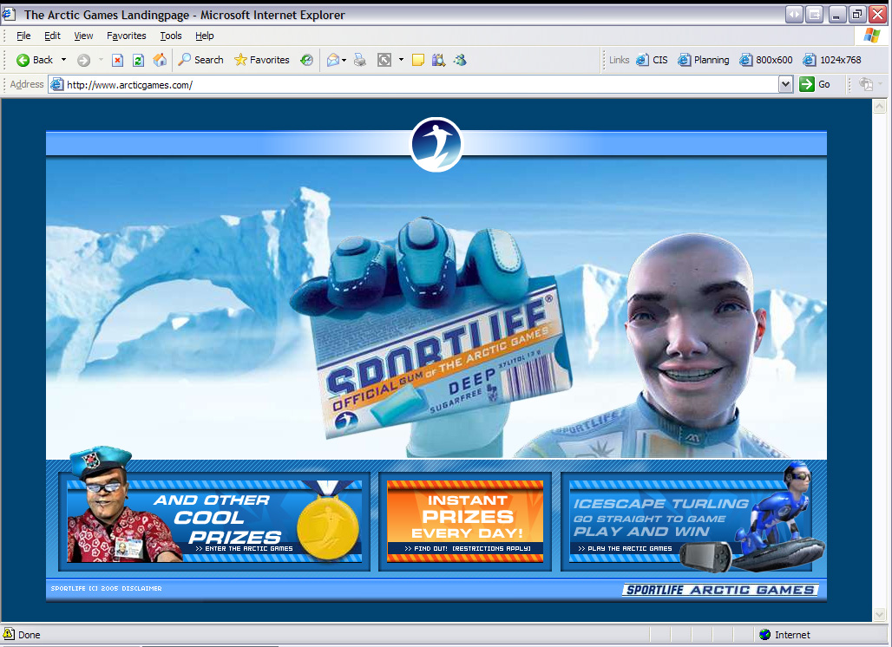892x647 pixels.
Task: Expand the Mail dropdown arrow
Action: coord(344,60)
